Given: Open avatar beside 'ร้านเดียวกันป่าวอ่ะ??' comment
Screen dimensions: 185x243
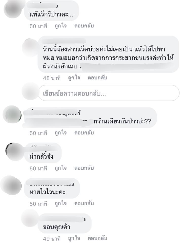Looking at the screenshot, I should (12, 115).
